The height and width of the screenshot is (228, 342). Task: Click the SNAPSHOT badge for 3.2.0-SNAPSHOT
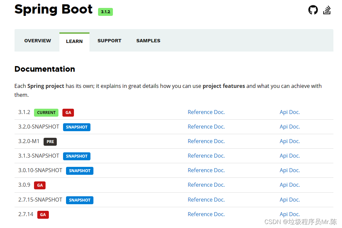click(x=77, y=127)
